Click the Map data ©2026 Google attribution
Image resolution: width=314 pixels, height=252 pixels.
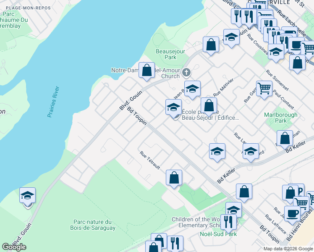(288, 249)
